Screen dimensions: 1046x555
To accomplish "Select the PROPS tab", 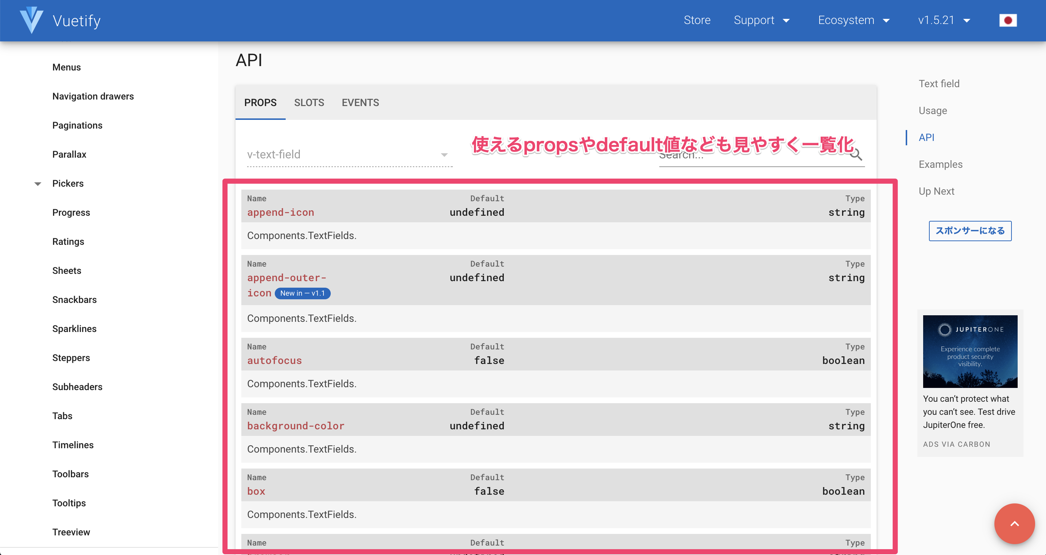I will point(260,103).
